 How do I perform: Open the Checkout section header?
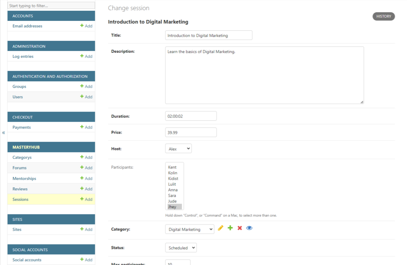(x=23, y=117)
